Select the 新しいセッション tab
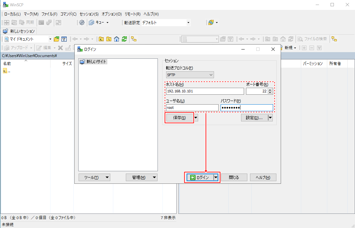Image resolution: width=355 pixels, height=228 pixels. coord(19,31)
